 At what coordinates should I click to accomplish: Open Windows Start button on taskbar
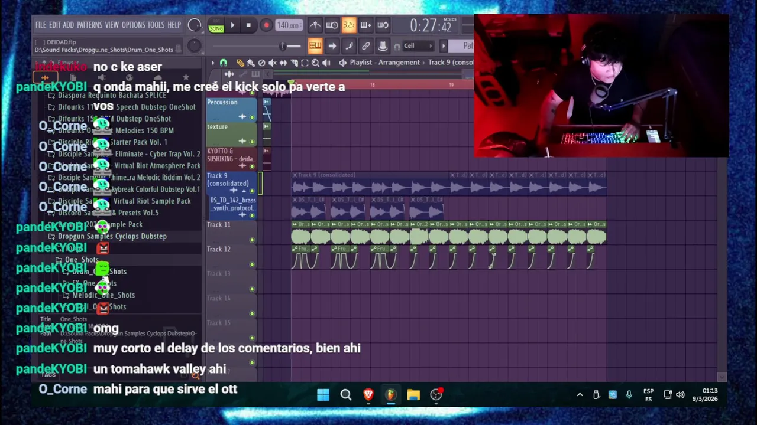tap(323, 395)
